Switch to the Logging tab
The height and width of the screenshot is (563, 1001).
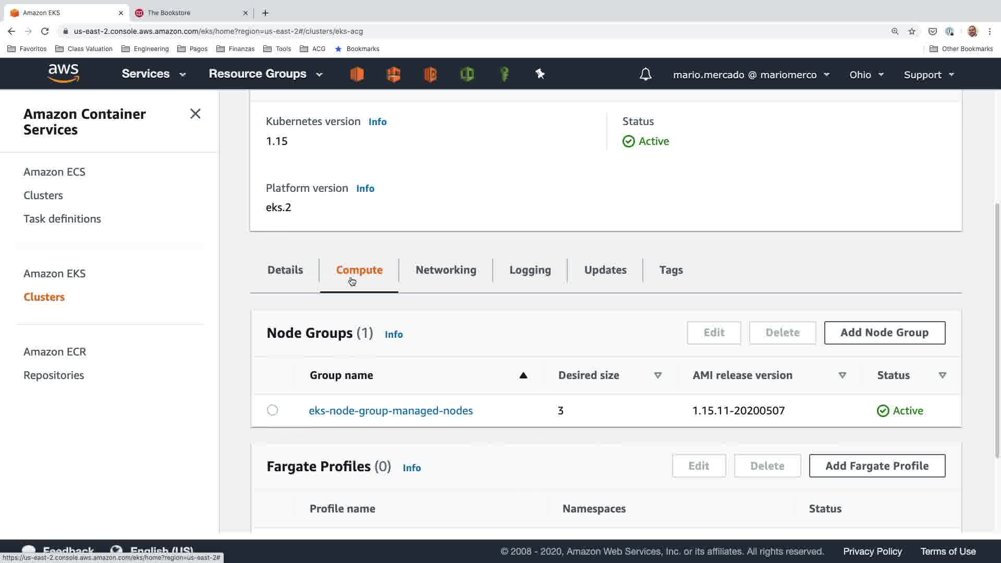pos(530,270)
